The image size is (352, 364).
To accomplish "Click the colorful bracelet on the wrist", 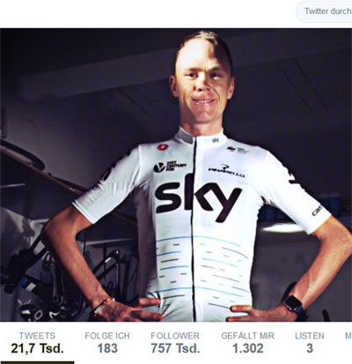I will tap(103, 304).
